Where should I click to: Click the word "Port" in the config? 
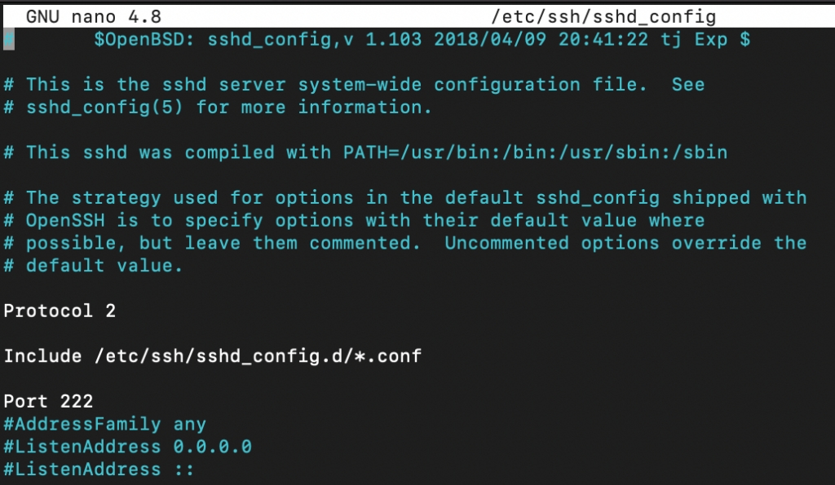point(26,401)
